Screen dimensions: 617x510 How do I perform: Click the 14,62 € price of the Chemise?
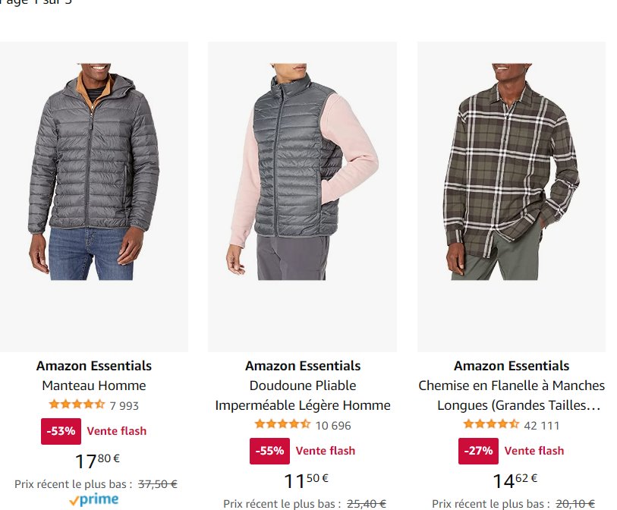tap(515, 480)
